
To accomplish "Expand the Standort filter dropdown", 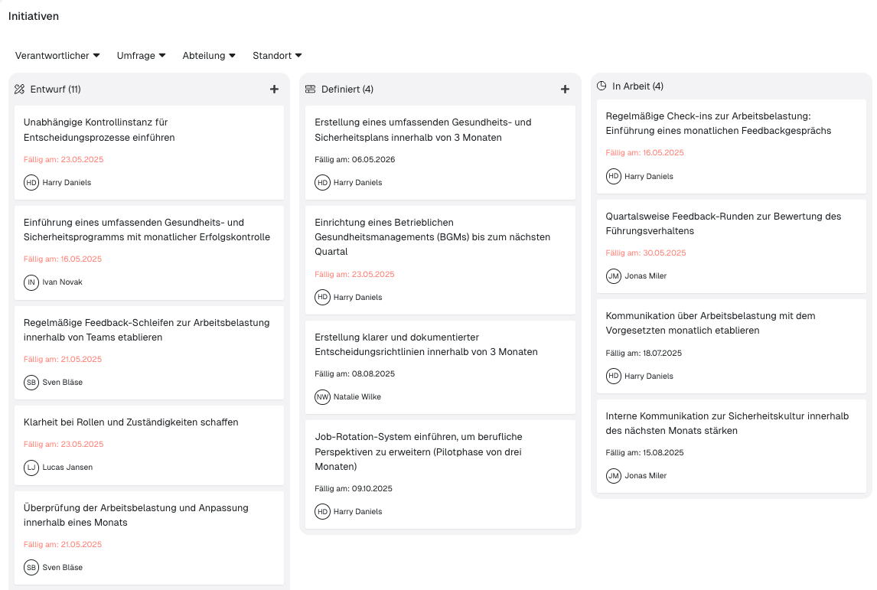I will pos(277,56).
